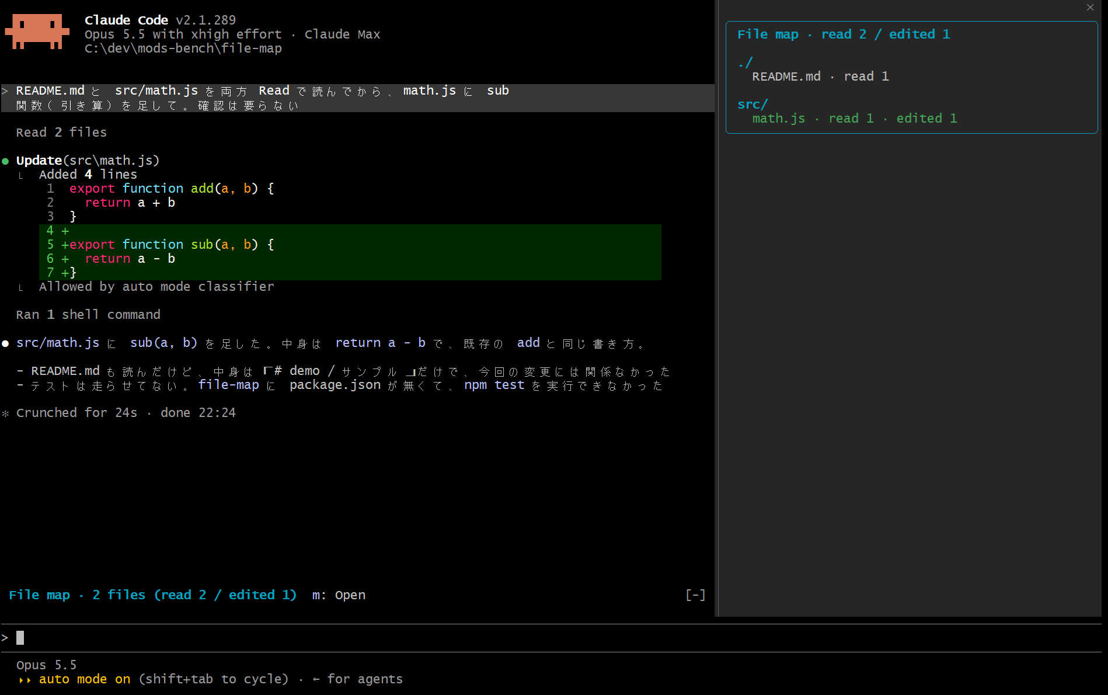Click 'Added 4 lines' diff summary
The image size is (1108, 695).
coord(88,175)
